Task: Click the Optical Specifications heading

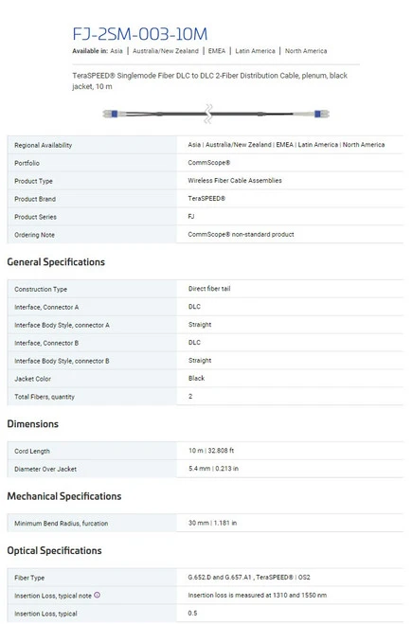Action: tap(54, 551)
